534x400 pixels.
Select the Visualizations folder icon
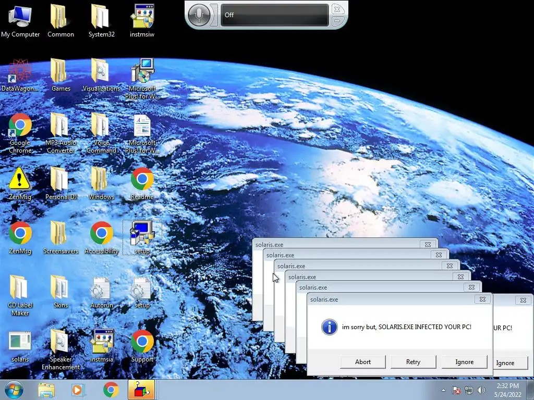(x=101, y=75)
